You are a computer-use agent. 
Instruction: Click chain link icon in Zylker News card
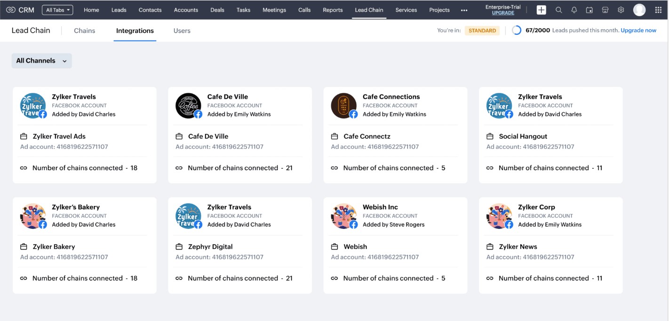(x=490, y=278)
